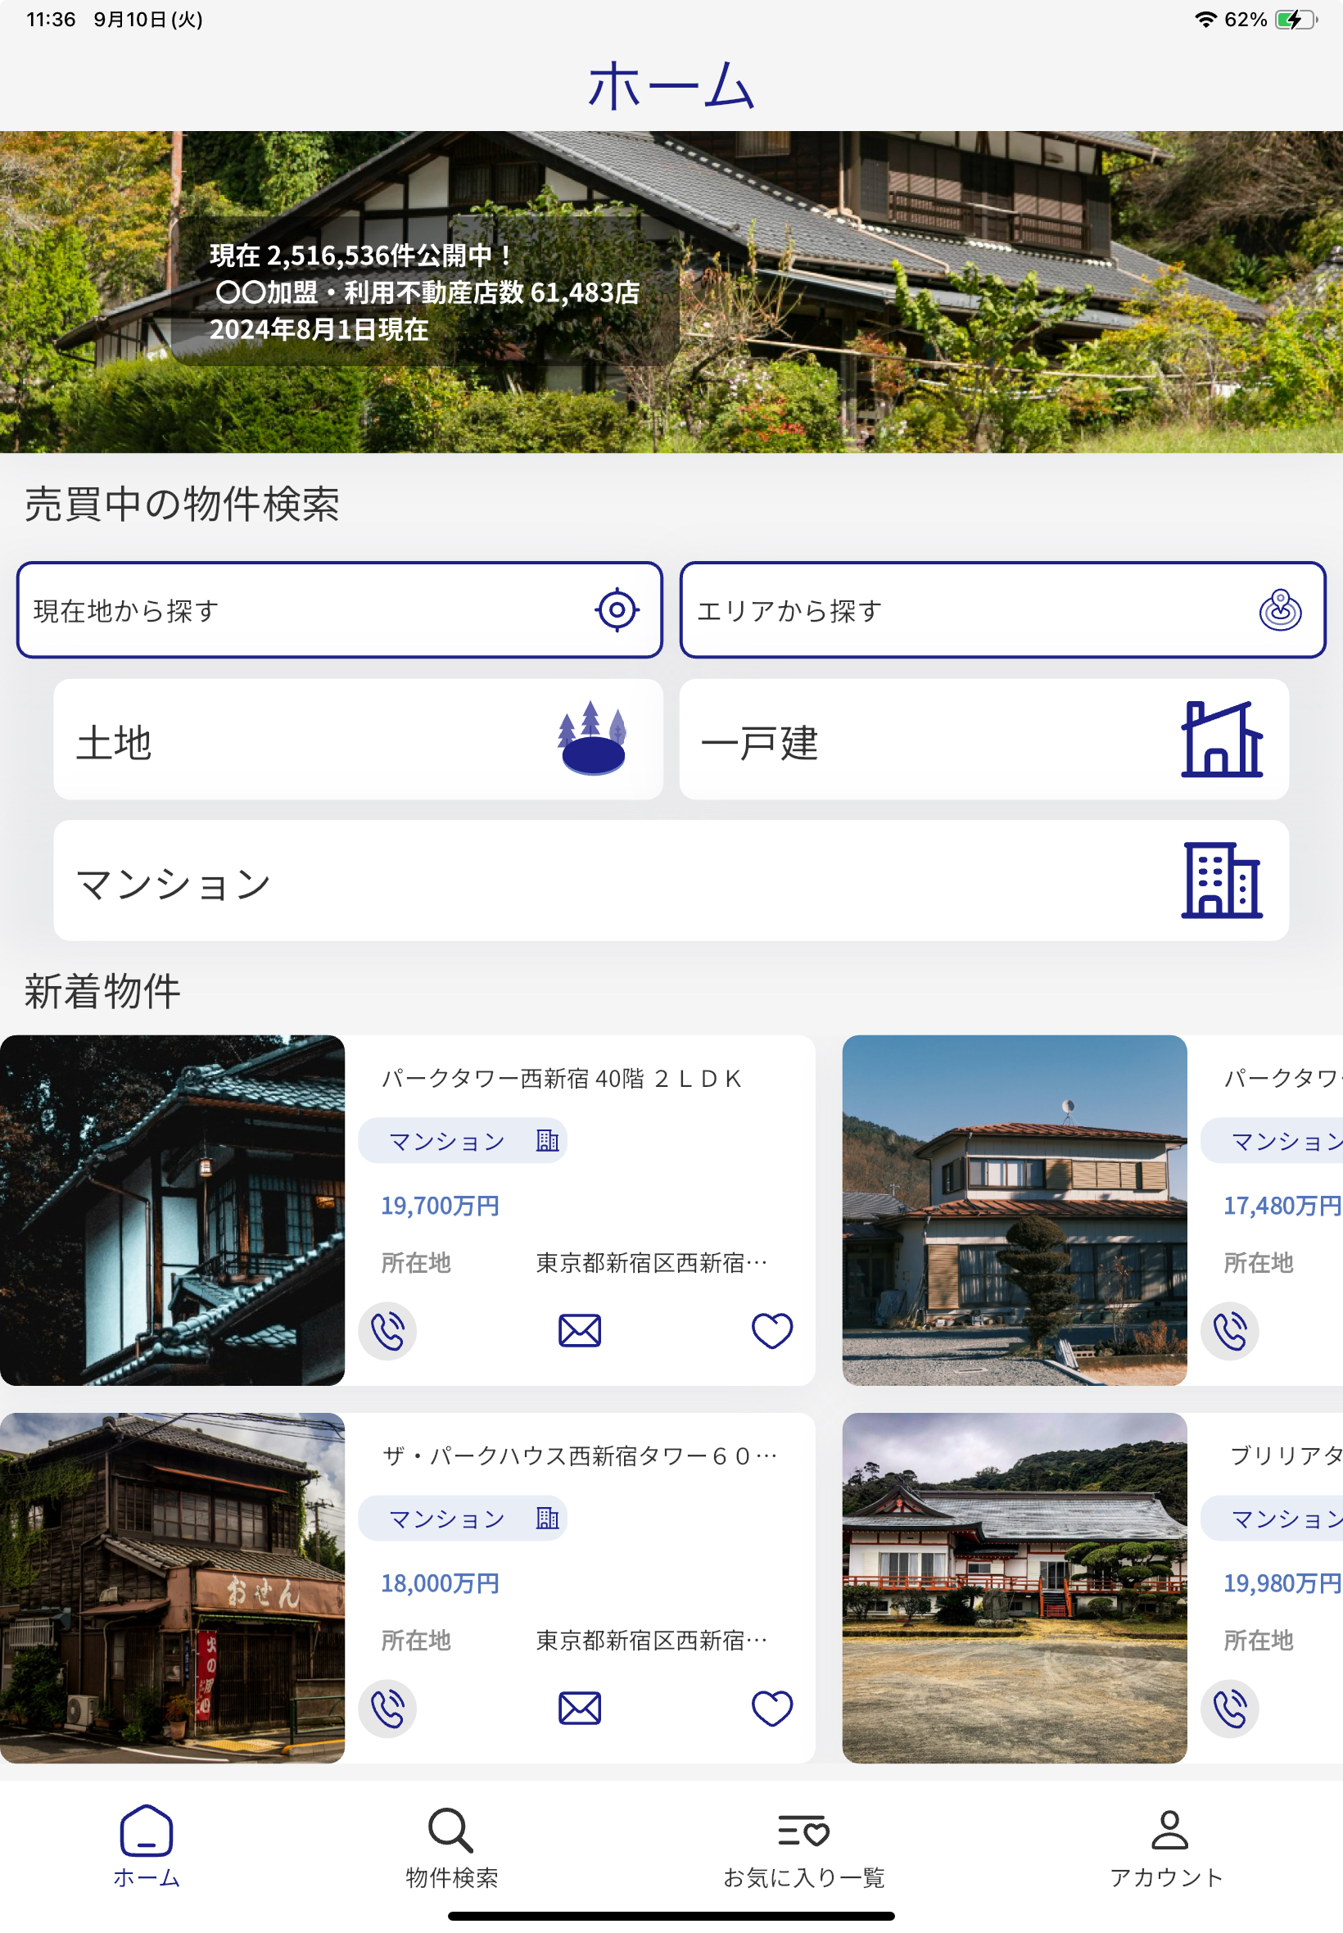Tap the Wi-Fi icon in status bar
Image resolution: width=1343 pixels, height=1933 pixels.
(x=1206, y=20)
